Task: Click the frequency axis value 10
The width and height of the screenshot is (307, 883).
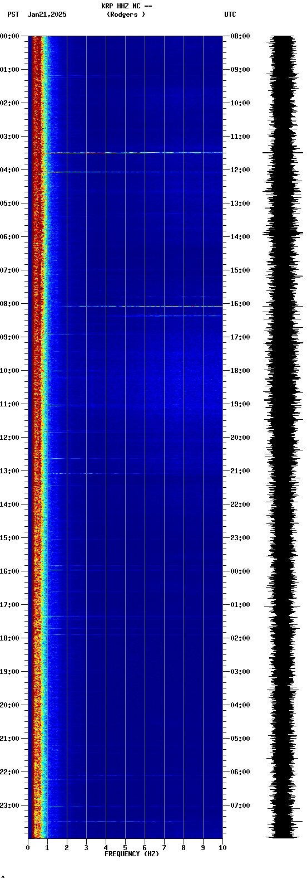Action: click(x=222, y=848)
